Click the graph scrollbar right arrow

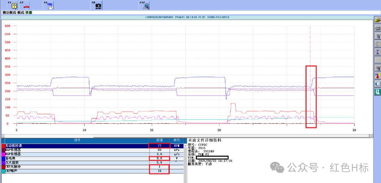click(371, 136)
